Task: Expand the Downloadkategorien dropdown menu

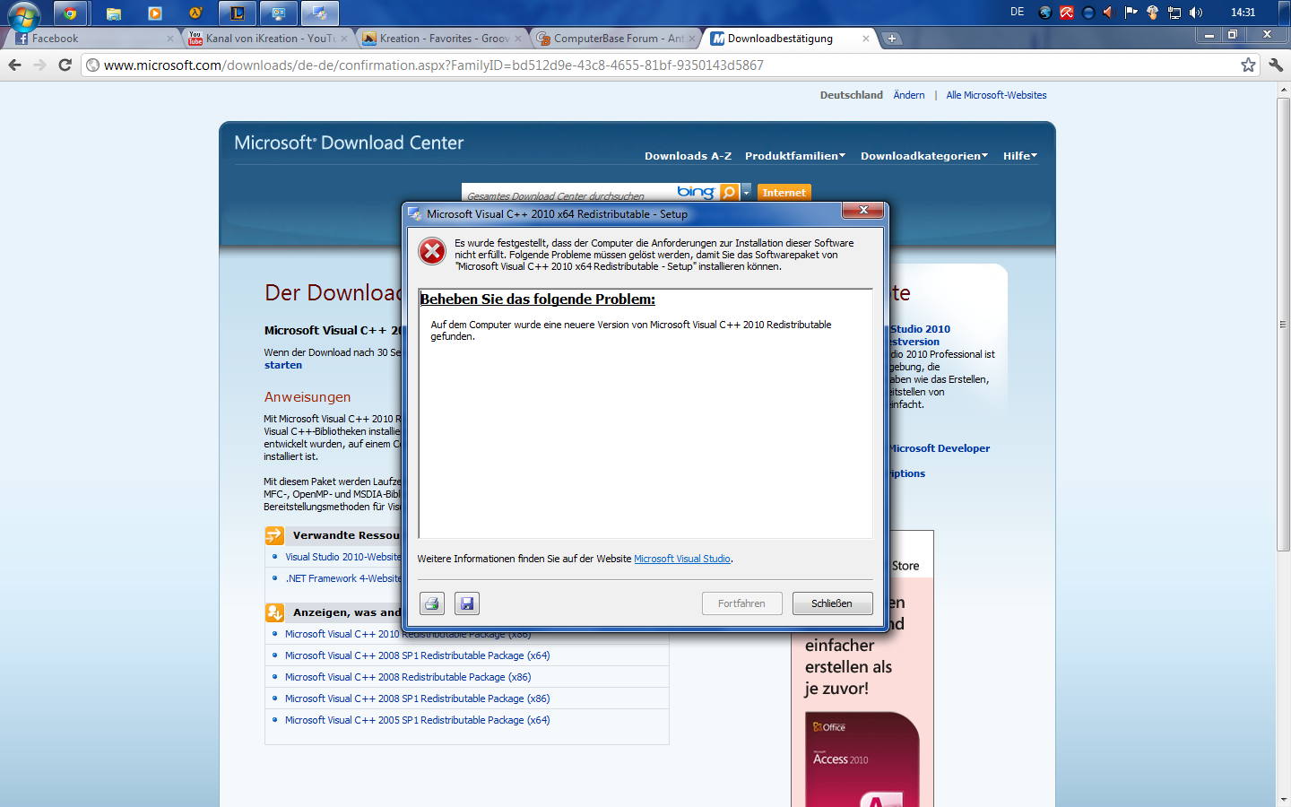Action: (924, 156)
